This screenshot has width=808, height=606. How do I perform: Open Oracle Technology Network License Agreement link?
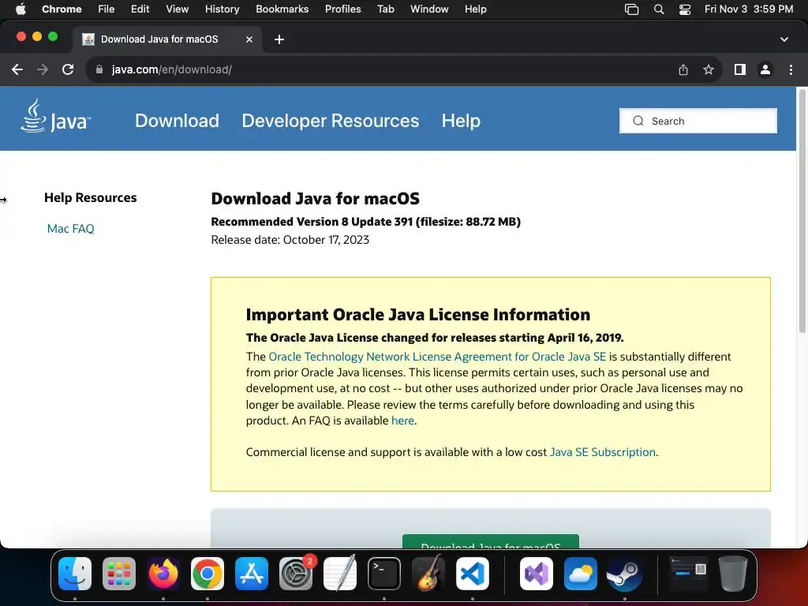point(437,357)
